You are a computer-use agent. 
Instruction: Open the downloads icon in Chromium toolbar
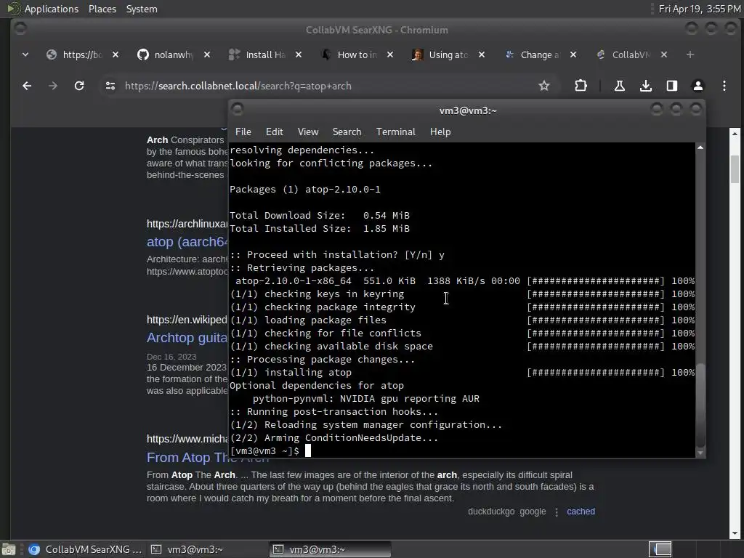coord(645,86)
